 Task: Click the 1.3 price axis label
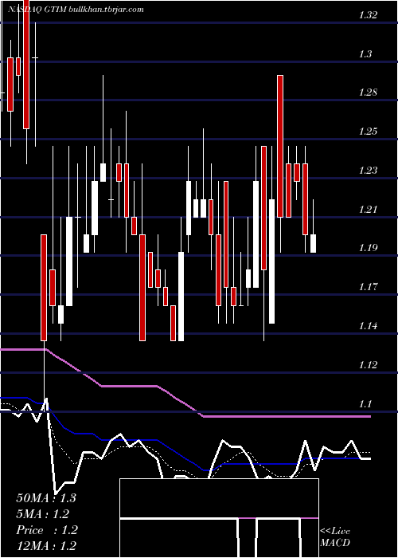(x=365, y=54)
